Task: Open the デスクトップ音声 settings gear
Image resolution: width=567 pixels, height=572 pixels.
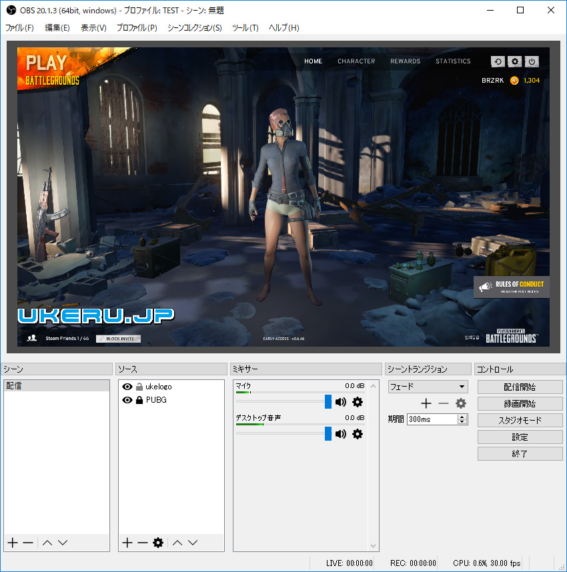Action: (358, 434)
